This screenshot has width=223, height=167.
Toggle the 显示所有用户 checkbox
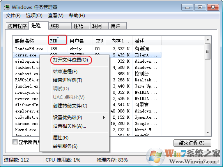(15, 142)
